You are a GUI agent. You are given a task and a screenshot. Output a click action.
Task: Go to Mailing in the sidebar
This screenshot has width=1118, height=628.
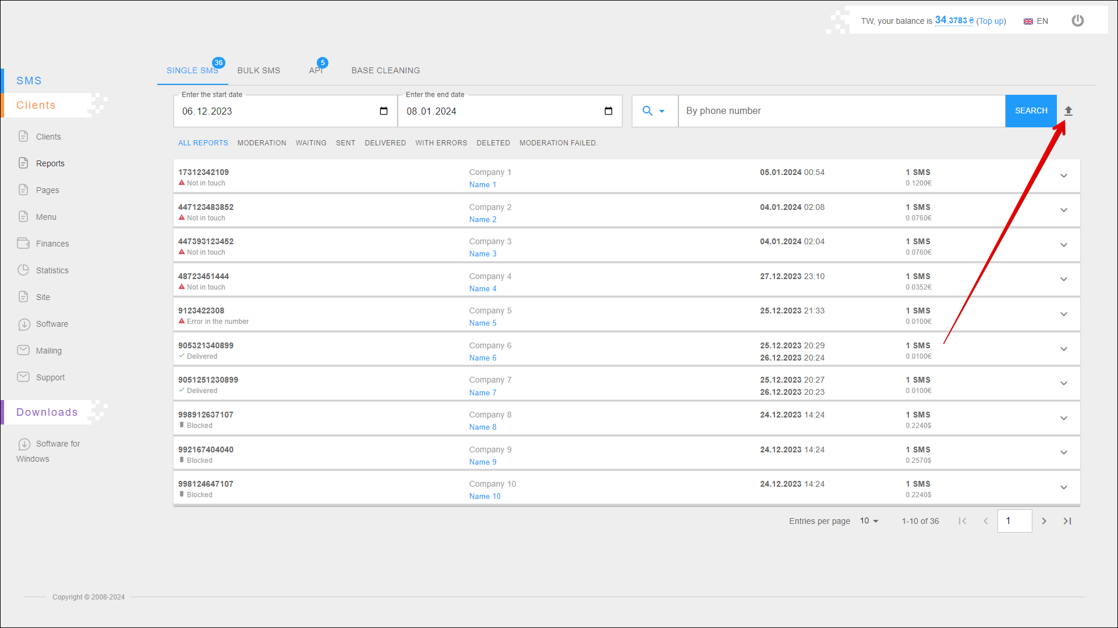tap(48, 351)
